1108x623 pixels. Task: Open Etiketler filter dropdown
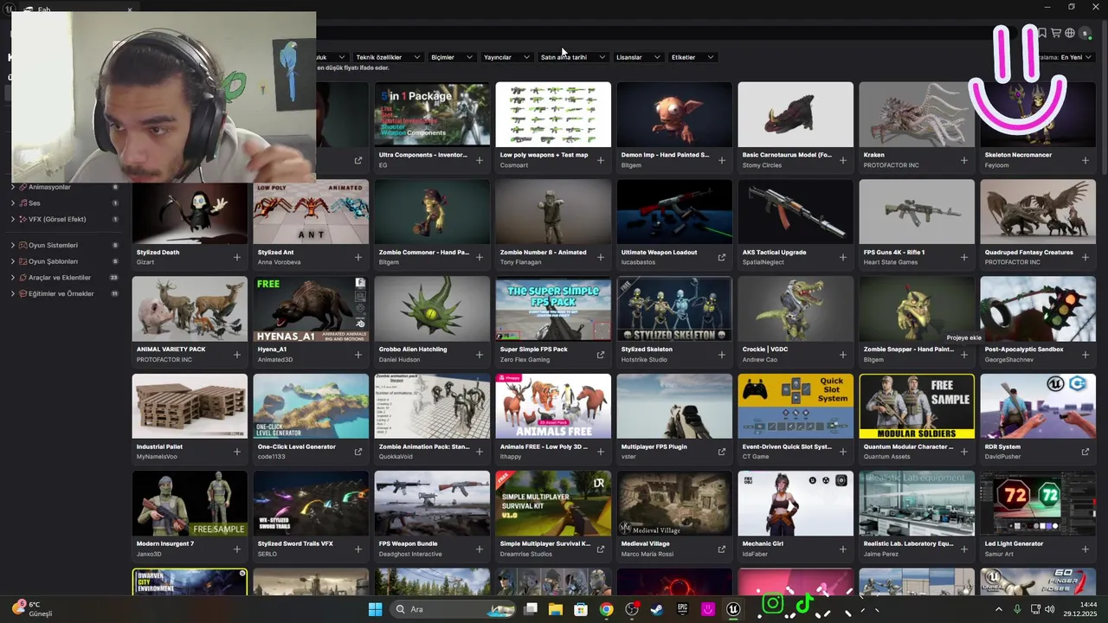click(x=692, y=57)
